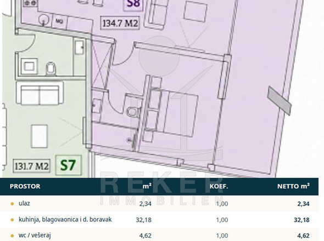
Task: Click the netto value 32,18
Action: coord(301,220)
